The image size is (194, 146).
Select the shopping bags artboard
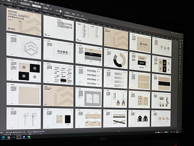tap(88, 118)
